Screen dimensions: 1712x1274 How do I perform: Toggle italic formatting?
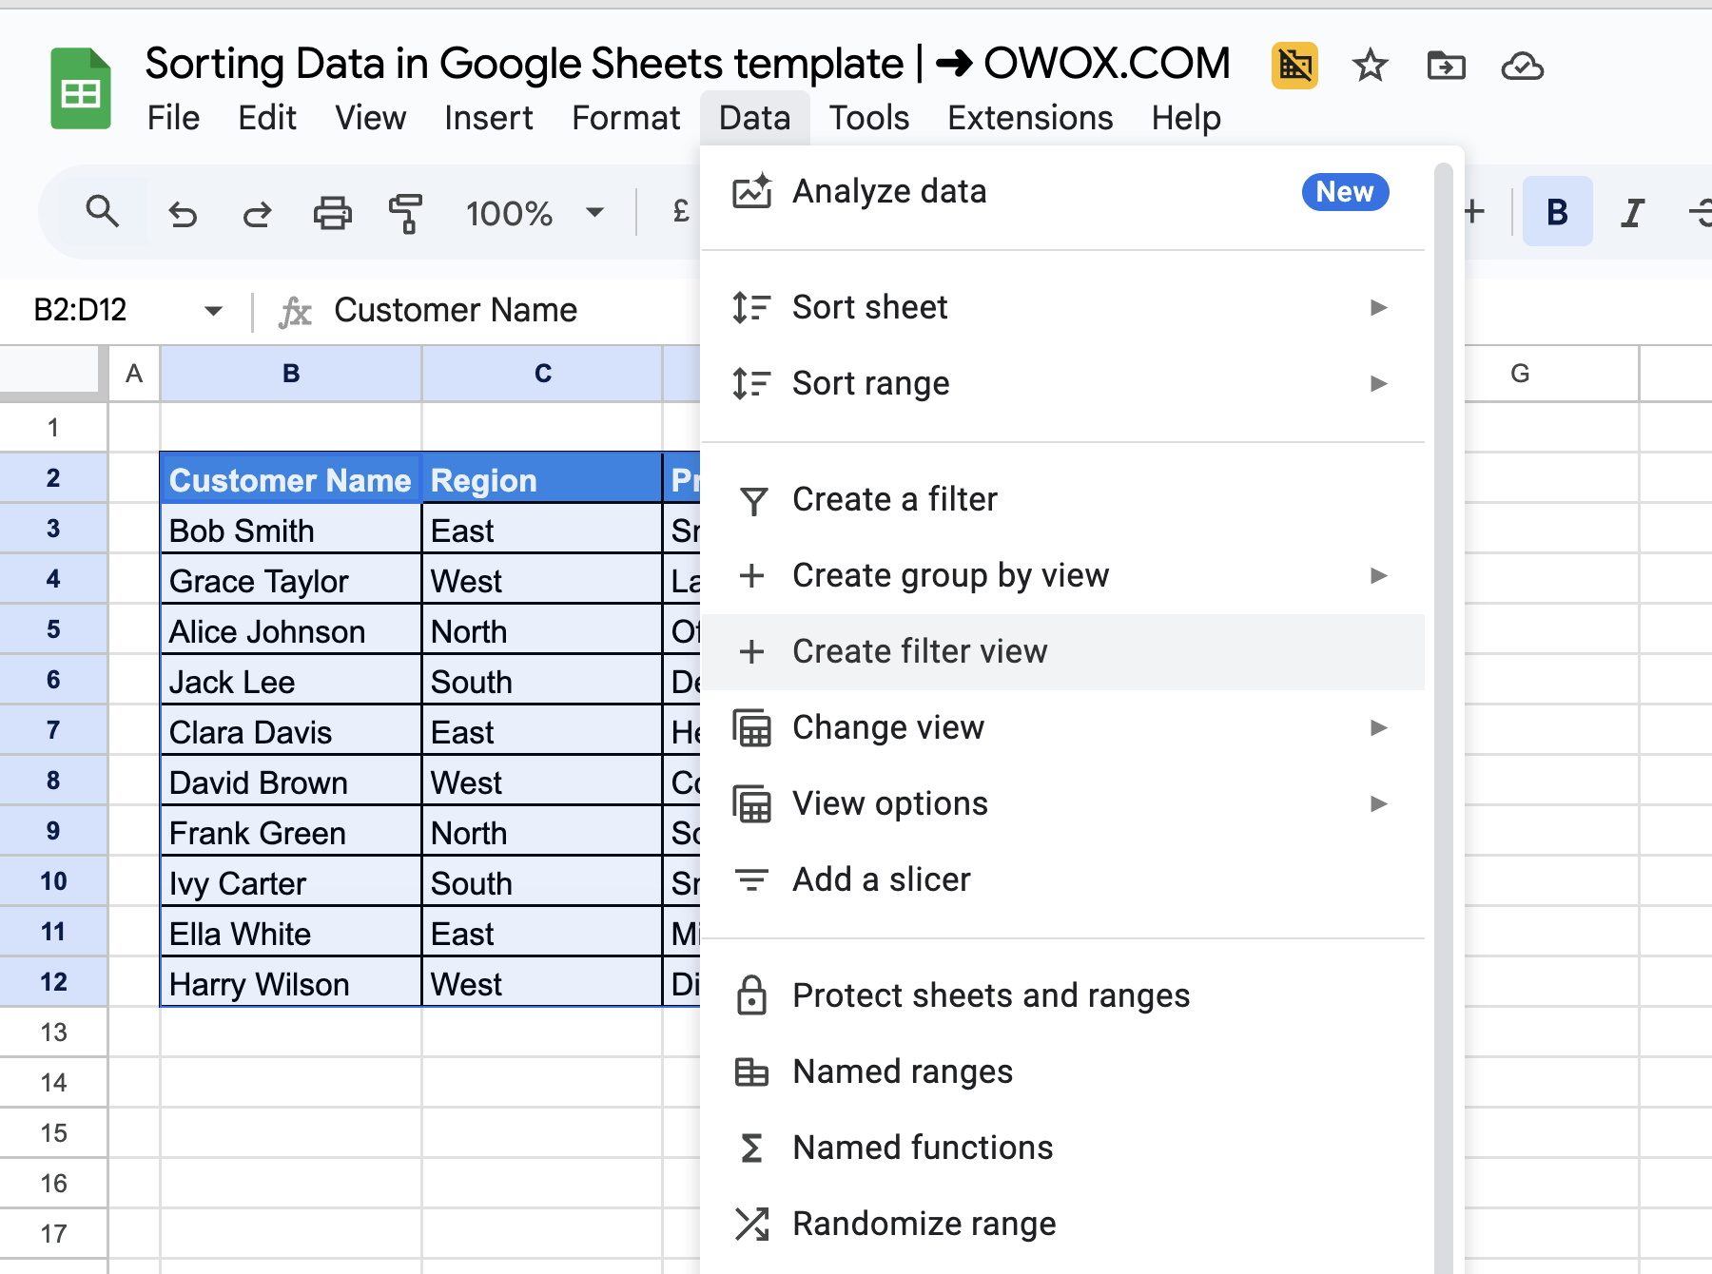[x=1632, y=212]
